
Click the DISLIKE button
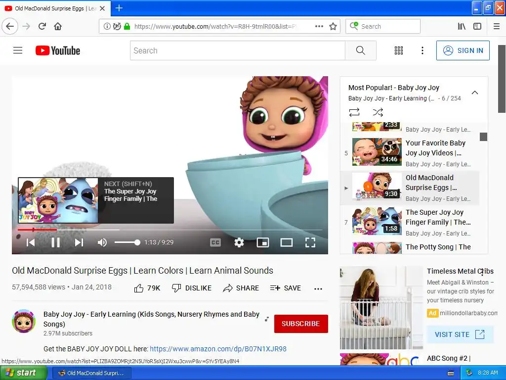click(x=192, y=288)
